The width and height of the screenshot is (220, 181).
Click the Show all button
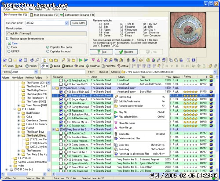pyautogui.click(x=103, y=72)
